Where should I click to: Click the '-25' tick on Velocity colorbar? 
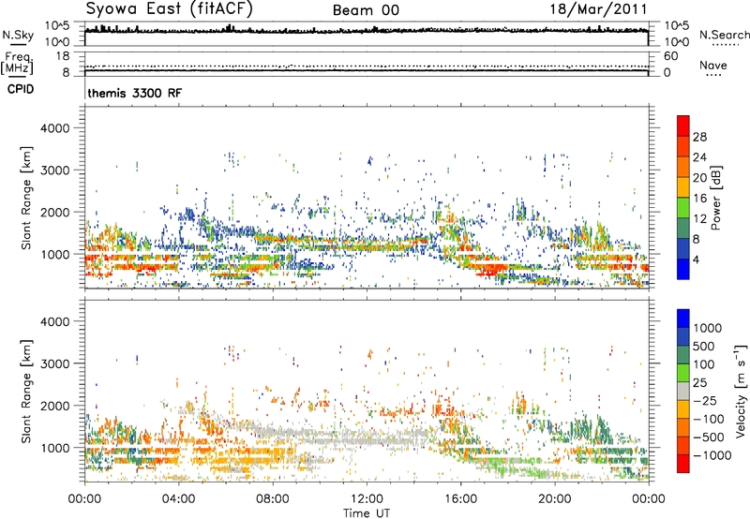coord(705,400)
